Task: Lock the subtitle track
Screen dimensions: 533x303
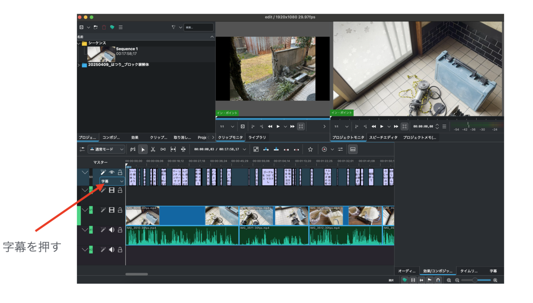Action: point(120,172)
